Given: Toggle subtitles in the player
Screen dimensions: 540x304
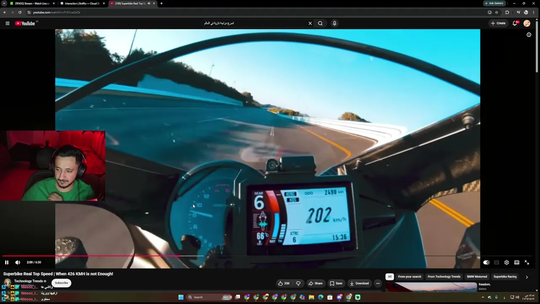Looking at the screenshot, I should 497,262.
